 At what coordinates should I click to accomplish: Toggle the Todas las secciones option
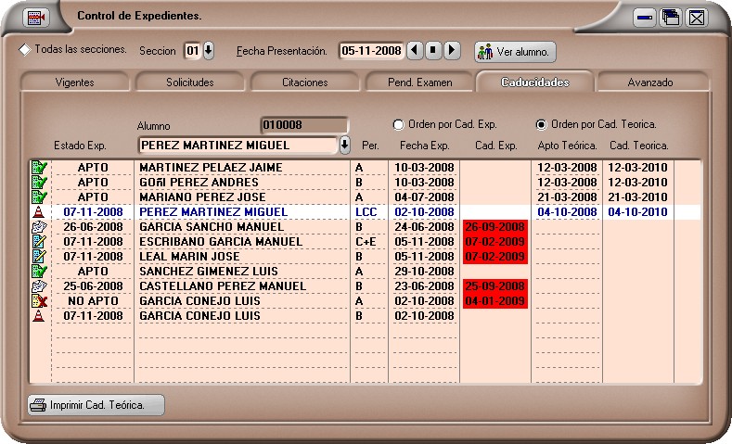point(25,49)
